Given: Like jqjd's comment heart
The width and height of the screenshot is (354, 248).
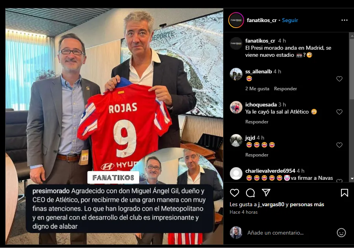Looking at the screenshot, I should [339, 145].
